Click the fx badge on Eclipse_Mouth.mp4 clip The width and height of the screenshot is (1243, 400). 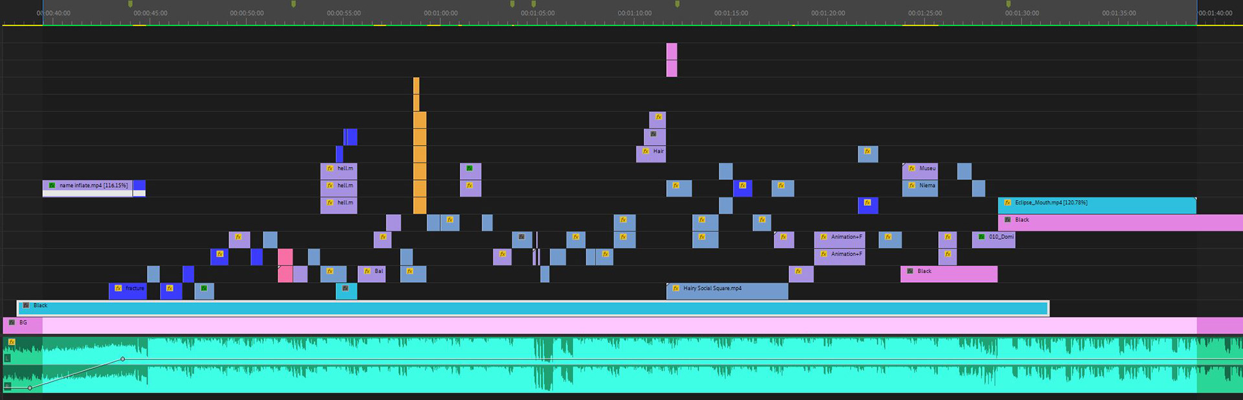point(1007,203)
